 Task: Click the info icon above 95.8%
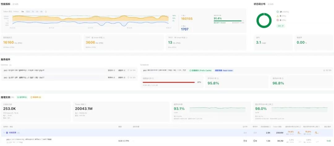coord(218,78)
